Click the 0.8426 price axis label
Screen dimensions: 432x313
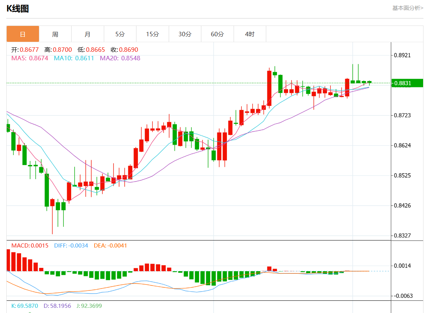402,206
